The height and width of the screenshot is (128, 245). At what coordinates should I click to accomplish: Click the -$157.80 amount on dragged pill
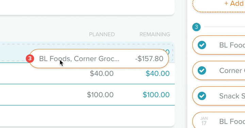[149, 59]
